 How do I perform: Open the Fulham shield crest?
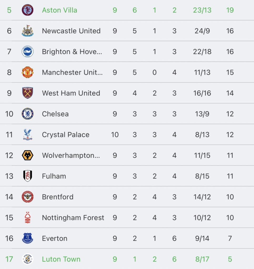[x=27, y=176]
